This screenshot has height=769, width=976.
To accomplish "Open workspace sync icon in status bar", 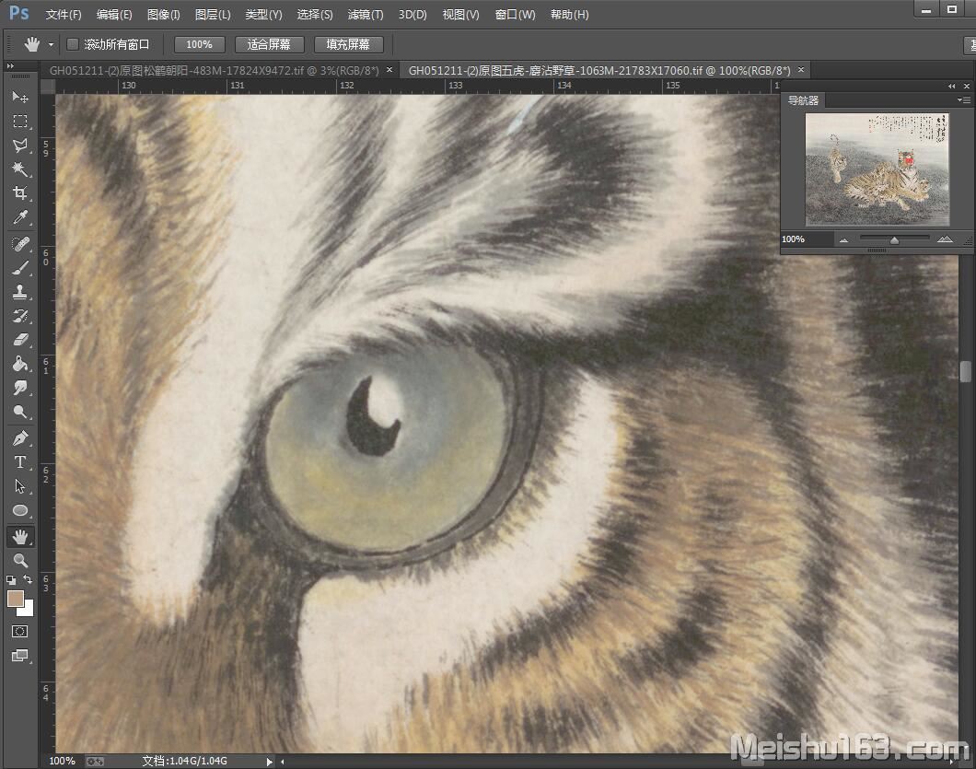I will click(x=95, y=761).
